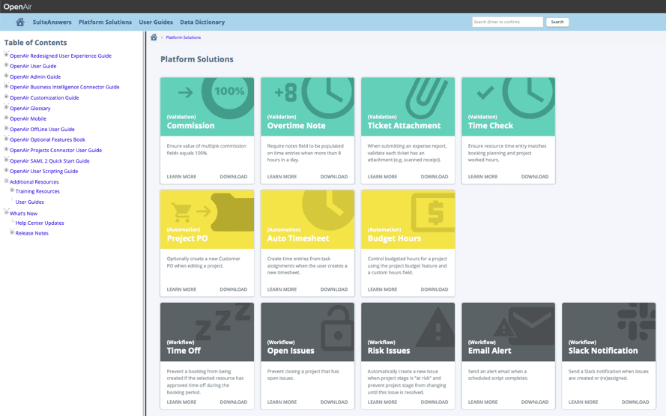Click Learn More on Project PO card

point(181,289)
